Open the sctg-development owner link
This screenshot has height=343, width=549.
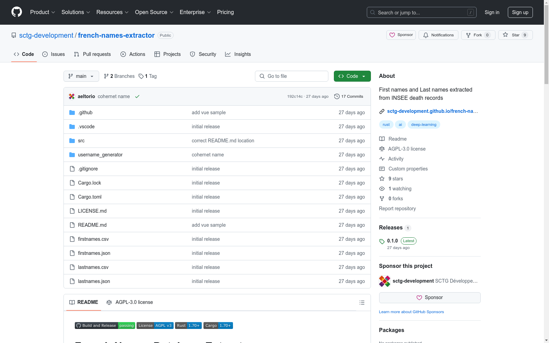coord(46,35)
